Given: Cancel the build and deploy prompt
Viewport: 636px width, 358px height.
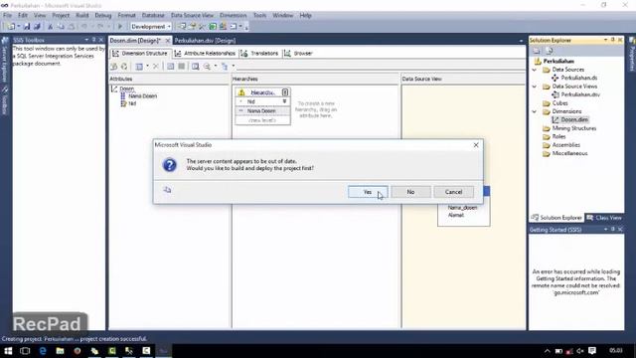Looking at the screenshot, I should point(453,192).
